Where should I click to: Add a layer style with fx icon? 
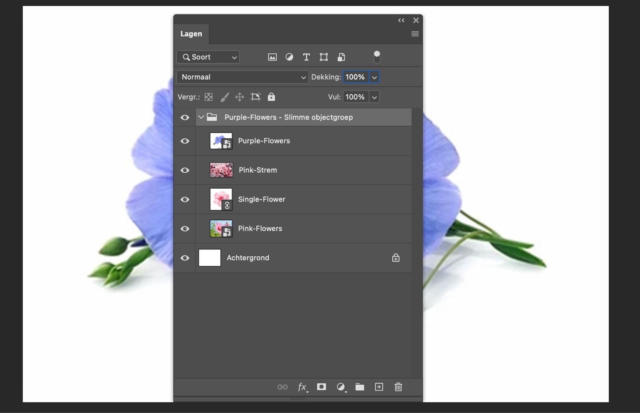point(302,387)
